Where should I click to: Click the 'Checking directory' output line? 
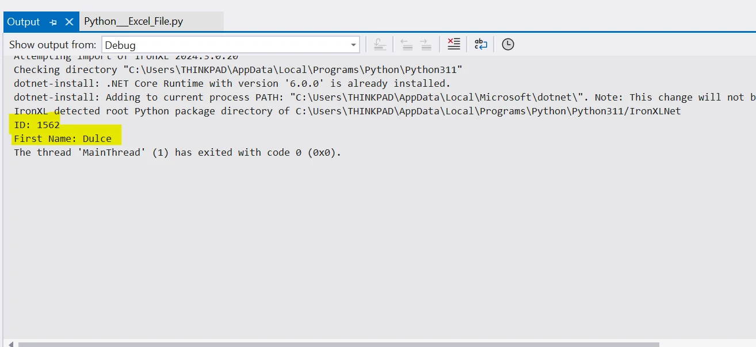click(238, 70)
